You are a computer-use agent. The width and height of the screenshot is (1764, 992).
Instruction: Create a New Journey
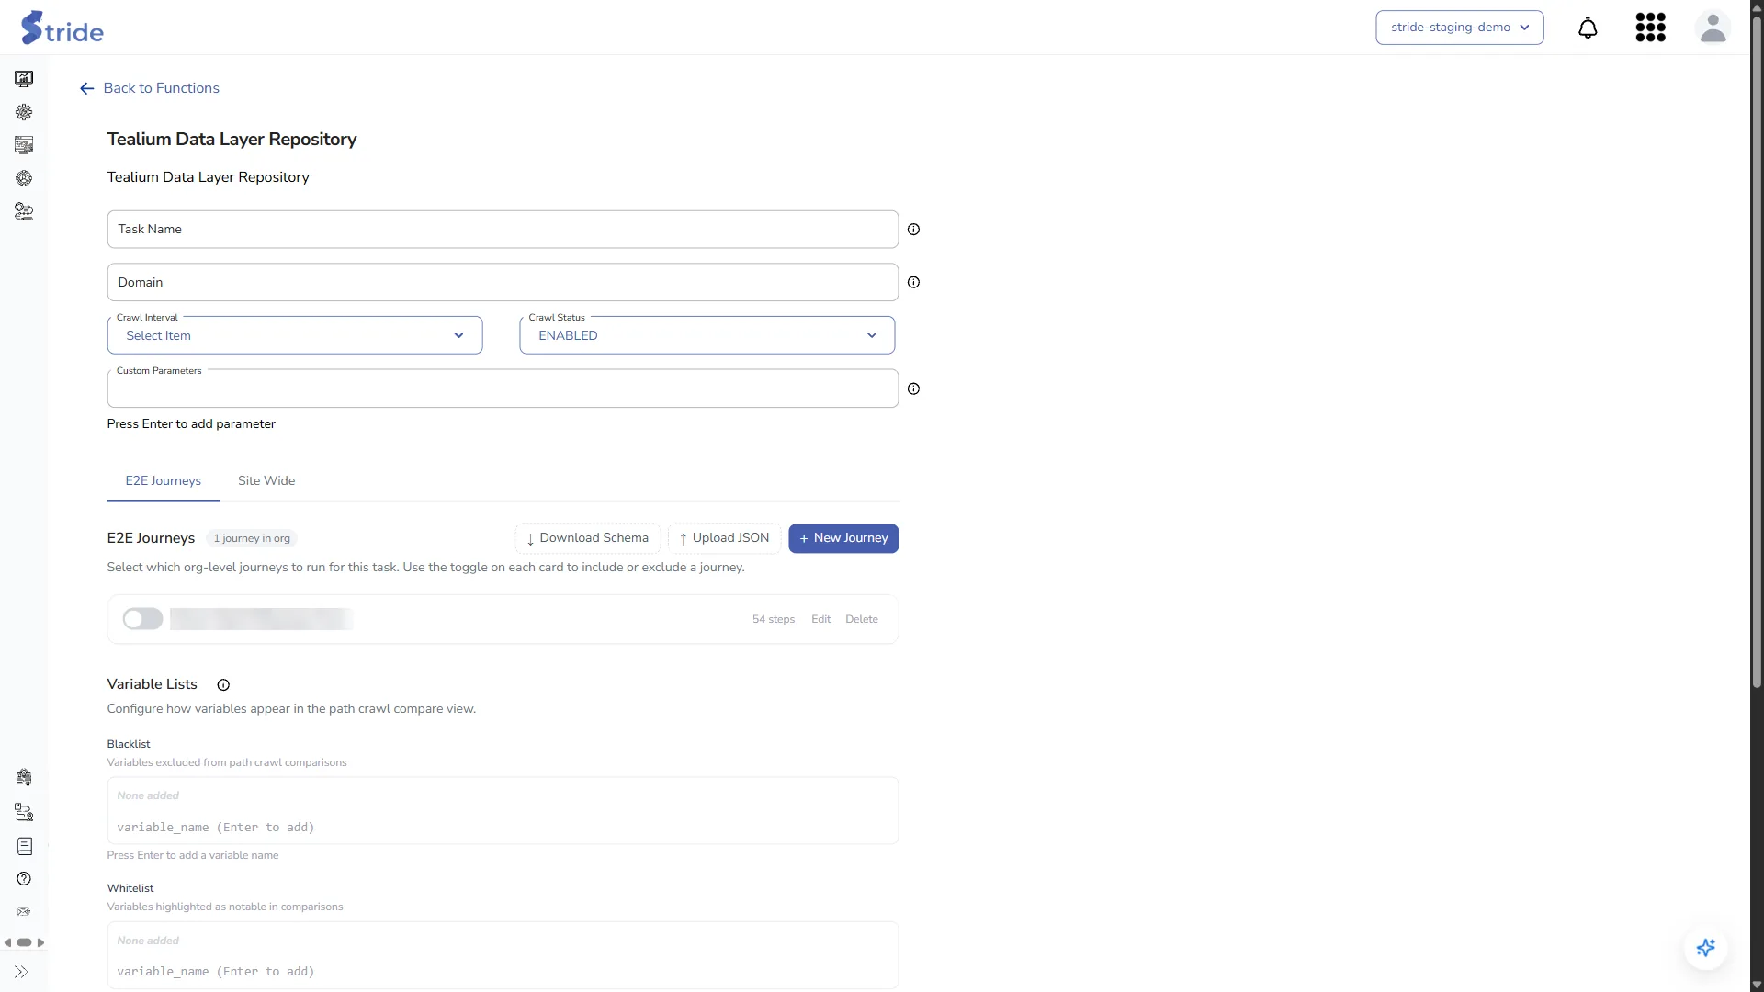(843, 538)
